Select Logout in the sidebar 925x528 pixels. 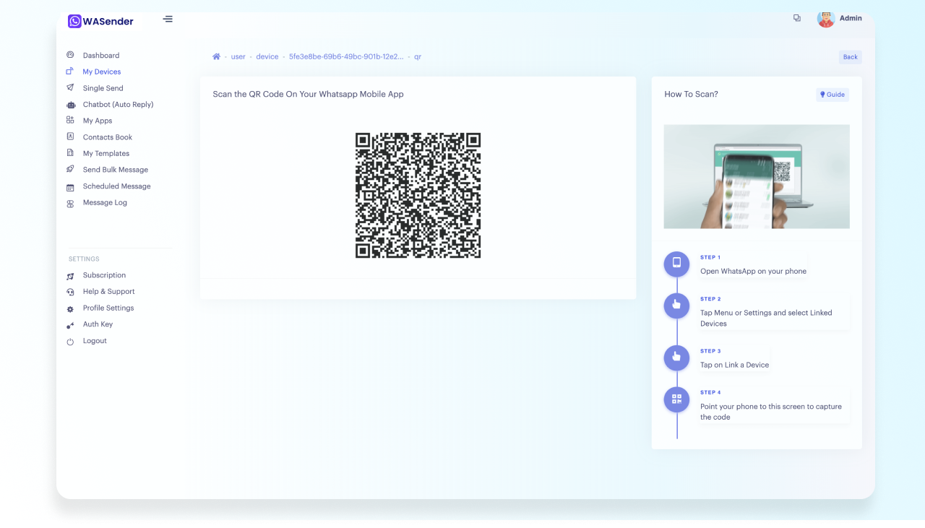click(95, 341)
